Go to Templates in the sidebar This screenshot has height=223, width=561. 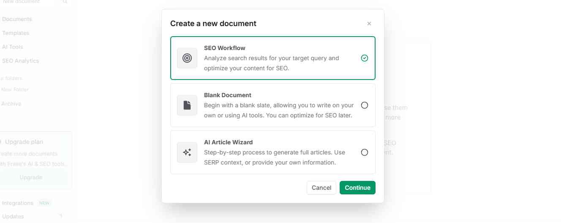click(x=16, y=33)
